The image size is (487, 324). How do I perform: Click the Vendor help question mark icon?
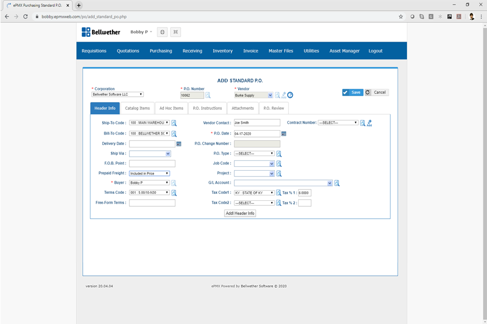pos(290,95)
